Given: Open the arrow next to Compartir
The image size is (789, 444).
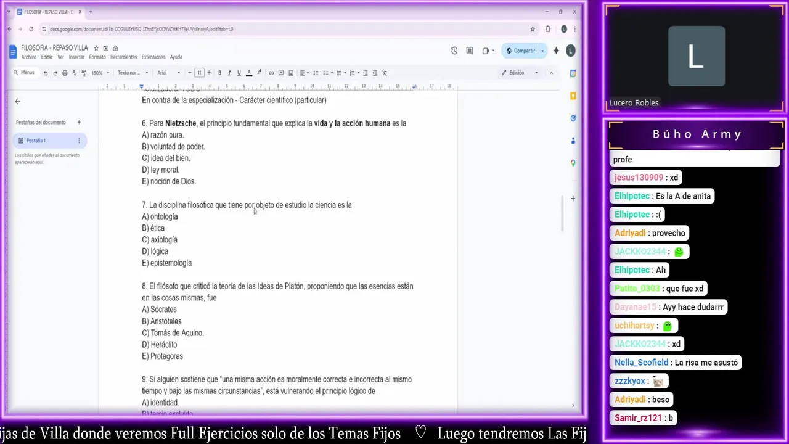Looking at the screenshot, I should pyautogui.click(x=542, y=51).
